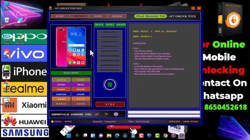Viewport: 250px width, 140px height.
Task: Click the lower progress bar
Action: coord(164,116)
